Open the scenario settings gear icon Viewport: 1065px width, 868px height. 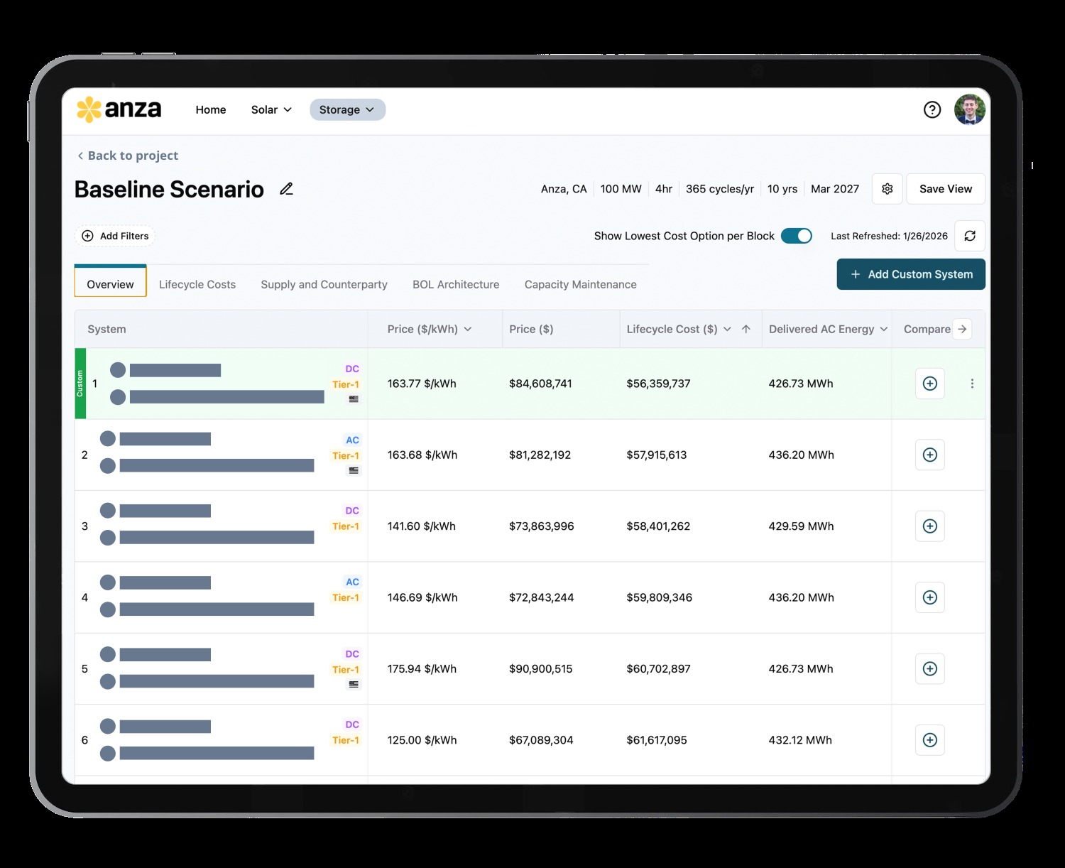point(886,189)
